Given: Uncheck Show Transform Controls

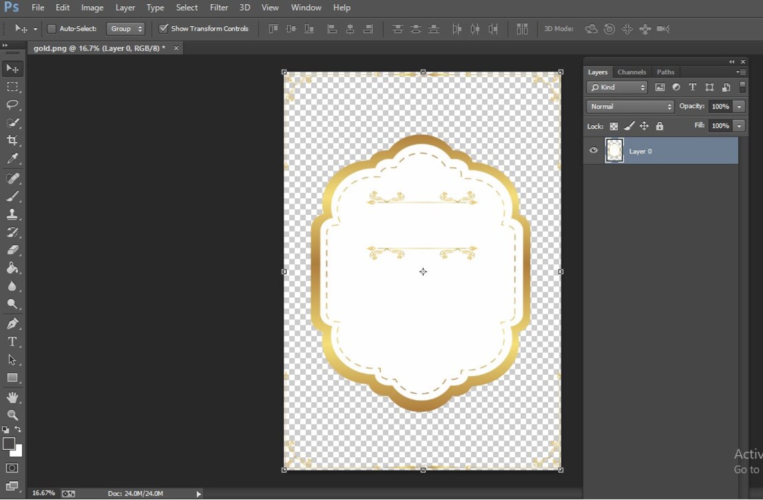Looking at the screenshot, I should click(163, 29).
